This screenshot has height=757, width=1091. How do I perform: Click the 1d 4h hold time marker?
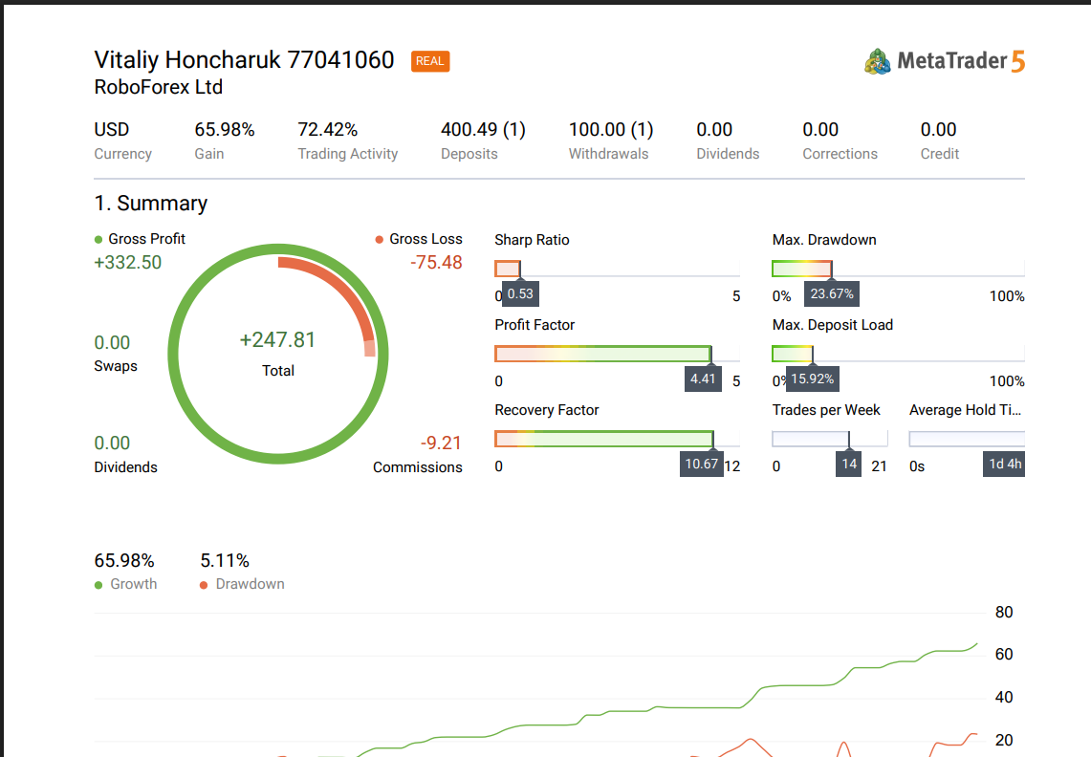click(x=1004, y=465)
